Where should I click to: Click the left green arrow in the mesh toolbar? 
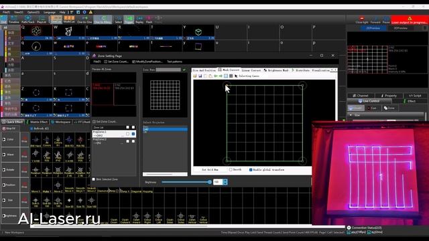[x=216, y=76]
